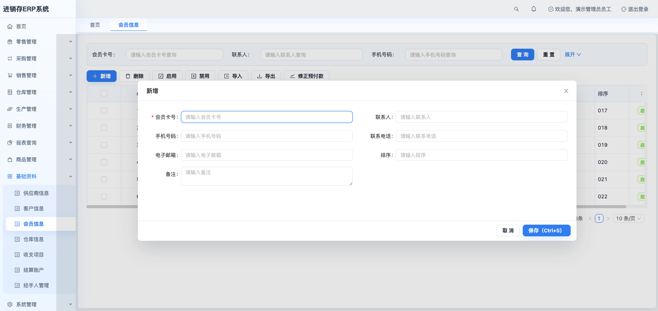The width and height of the screenshot is (658, 311).
Task: Expand the 采购管理 menu chevron
Action: pos(71,59)
